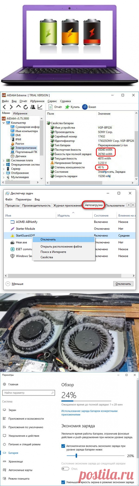Image resolution: width=139 pixels, height=486 pixels.
Task: Collapse details with Меньше chevron
Action: tap(8, 284)
